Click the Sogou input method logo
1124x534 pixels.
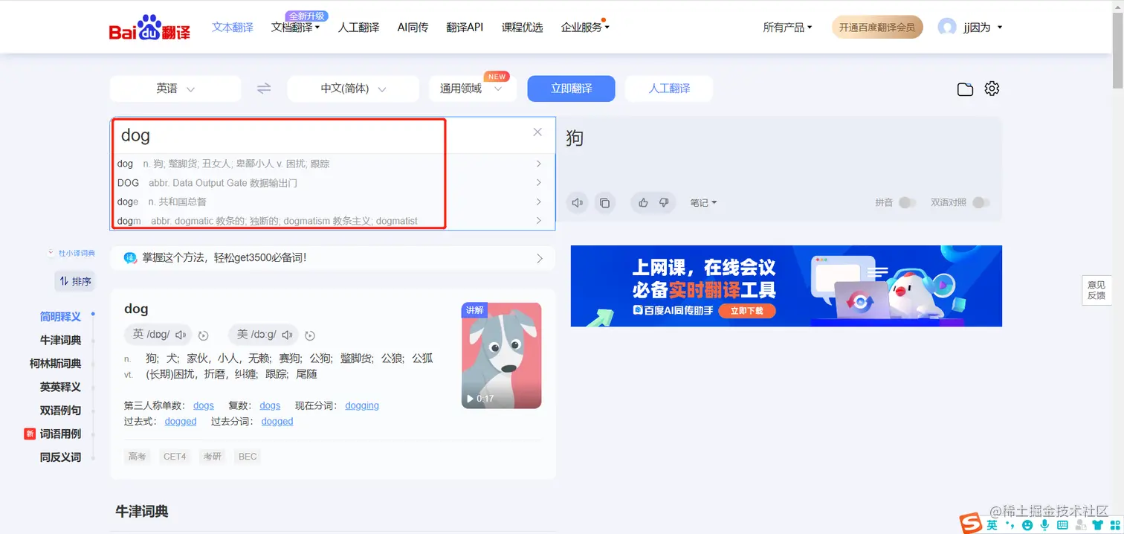click(x=970, y=524)
